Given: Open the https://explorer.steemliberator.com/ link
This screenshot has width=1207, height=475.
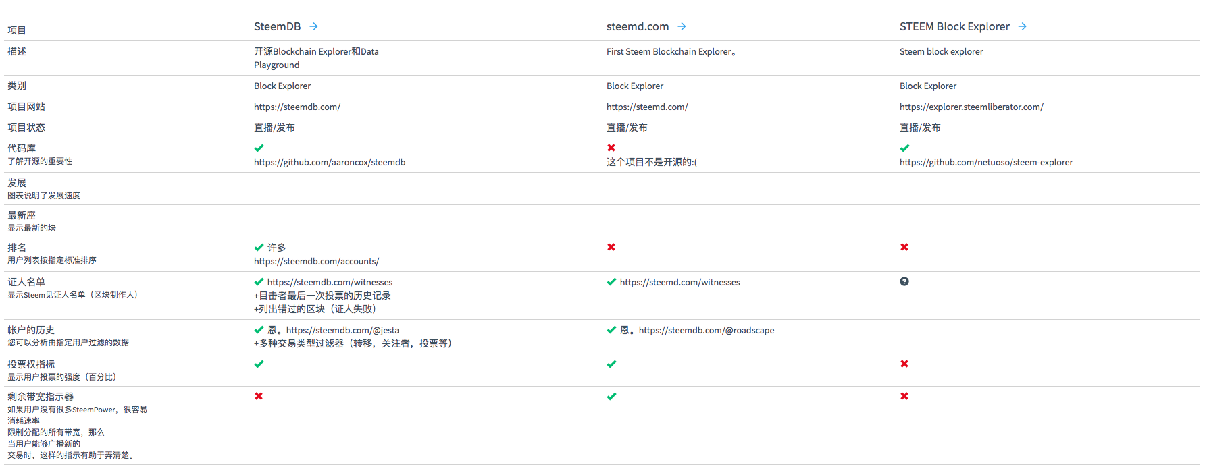Looking at the screenshot, I should [x=971, y=107].
